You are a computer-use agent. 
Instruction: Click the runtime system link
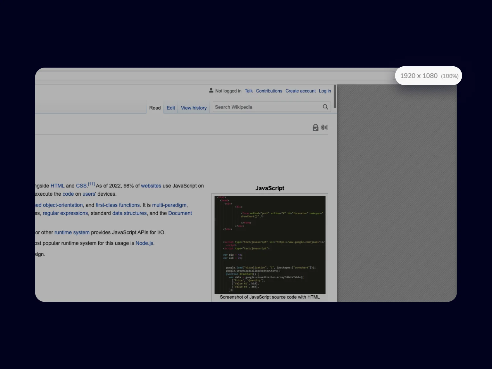(72, 232)
